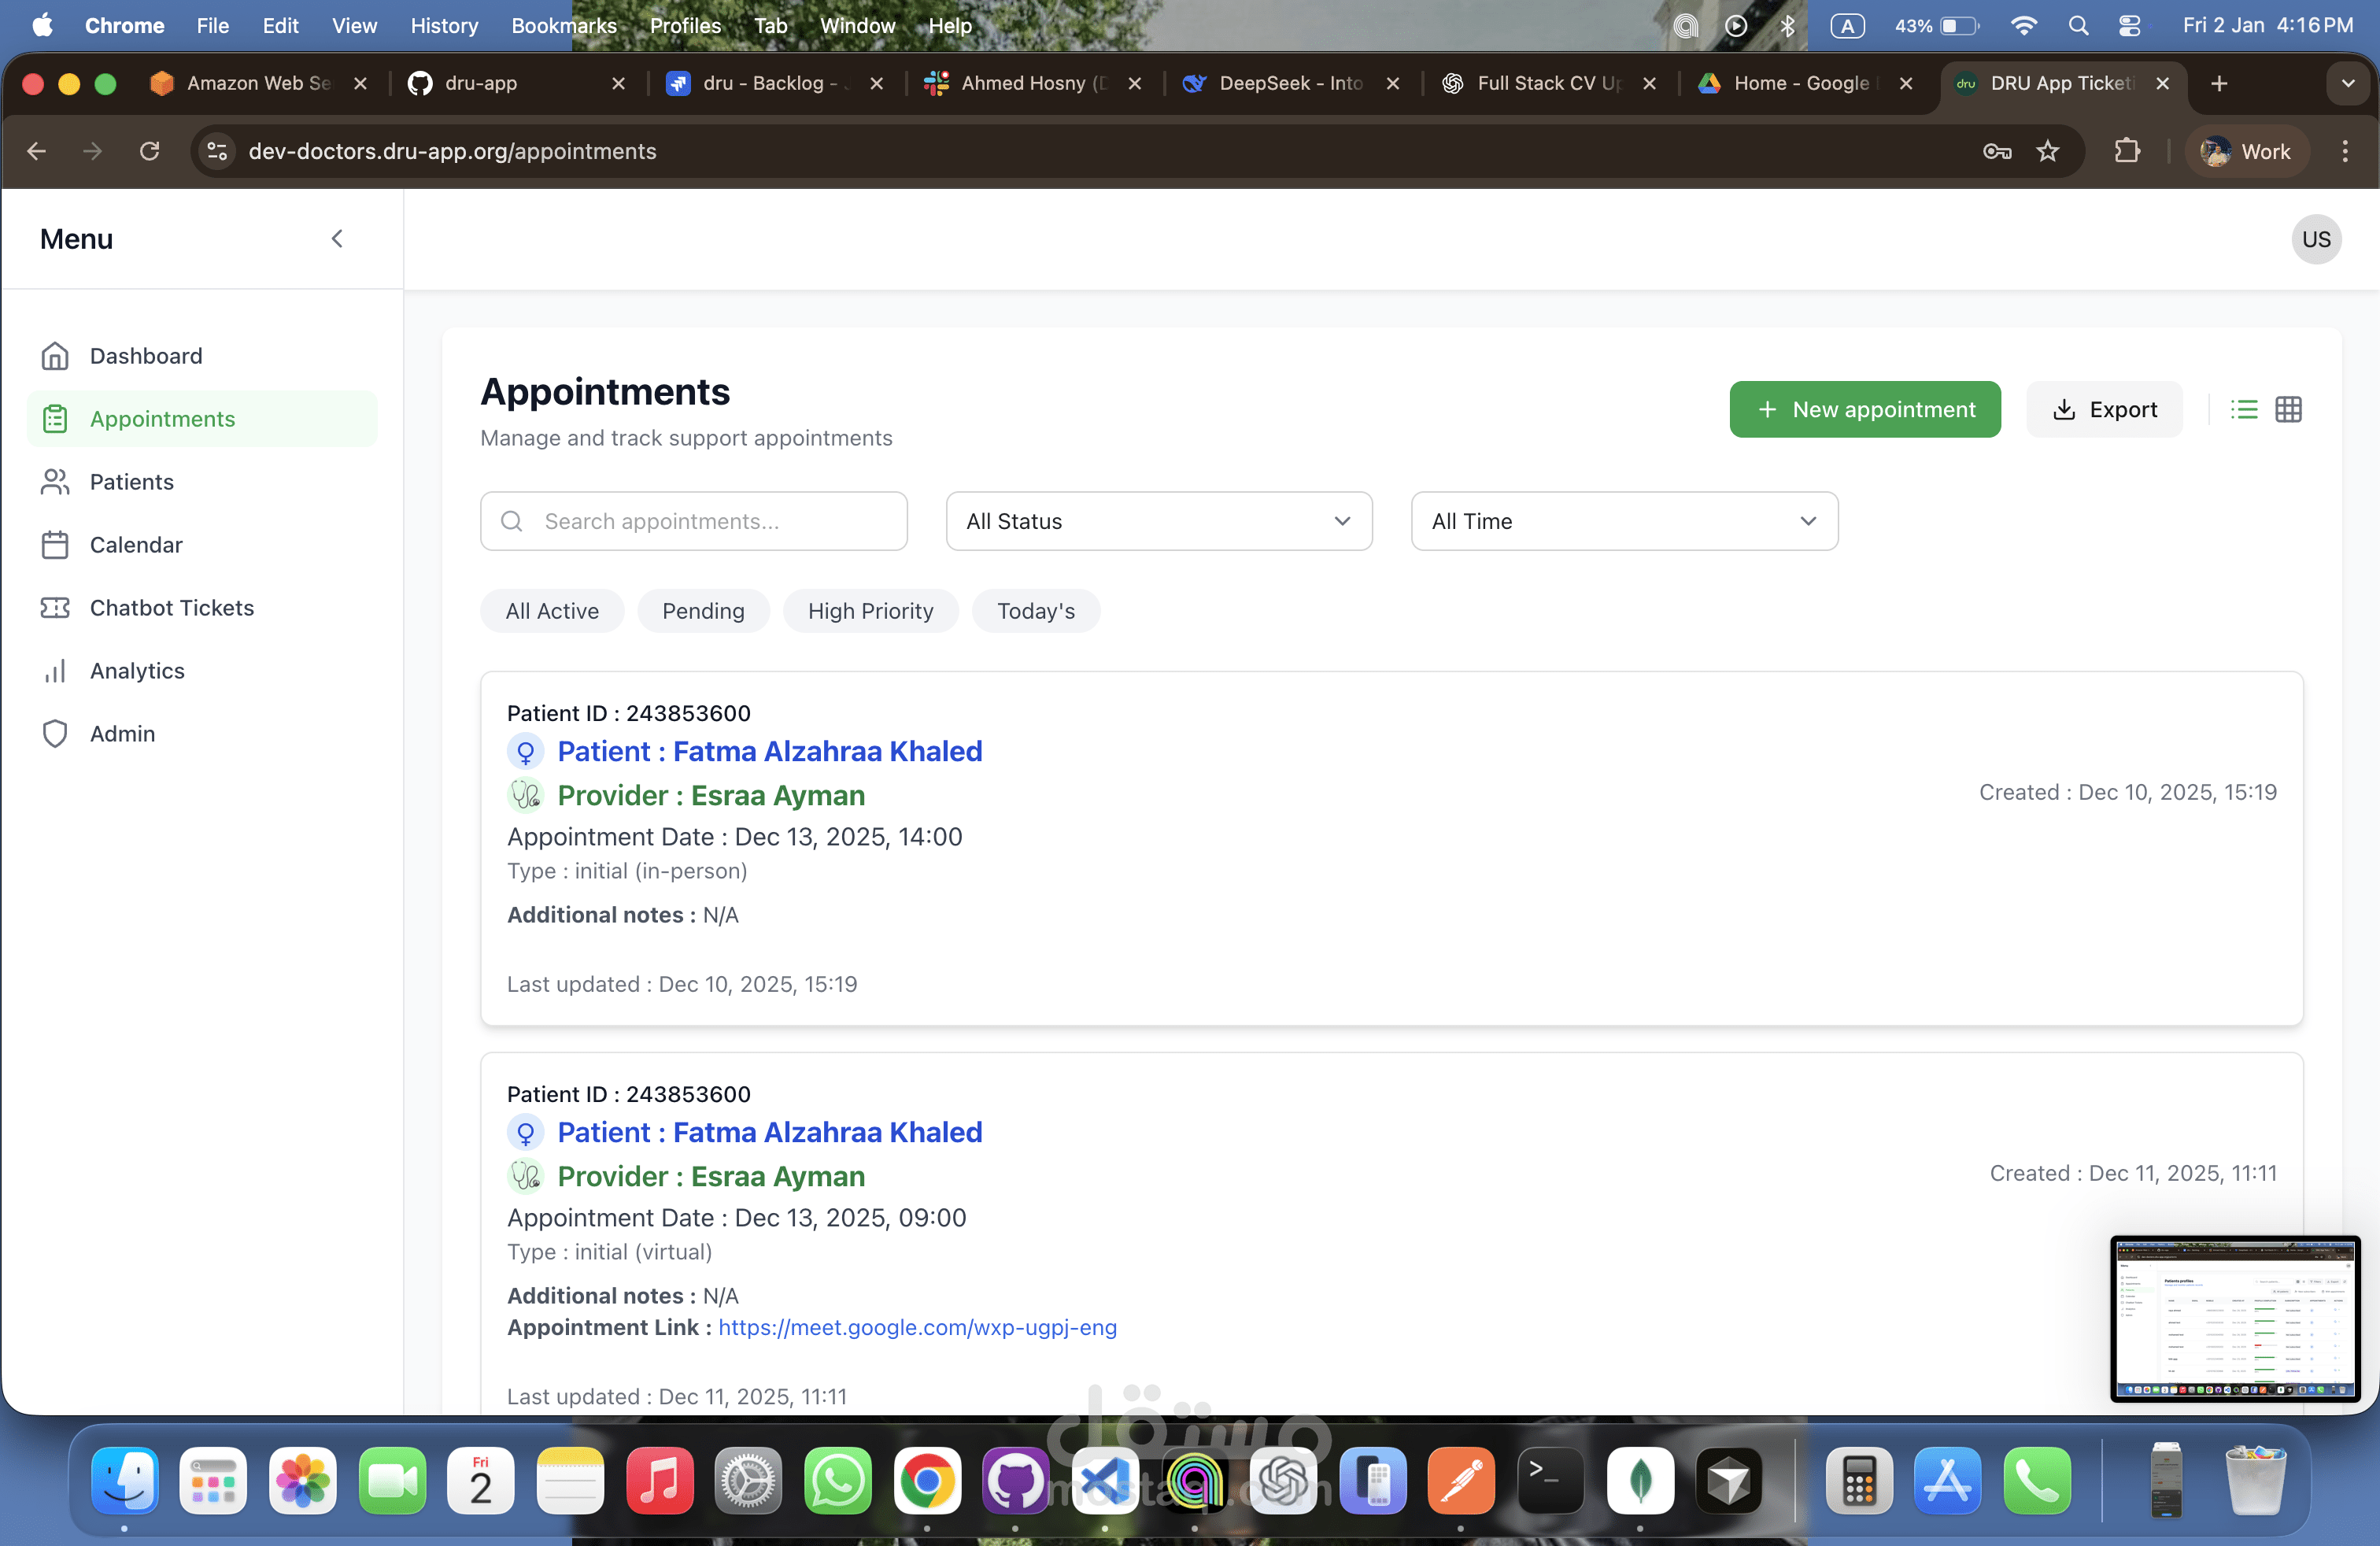Open the Bookmarks menu in menu bar
This screenshot has width=2380, height=1546.
(563, 25)
